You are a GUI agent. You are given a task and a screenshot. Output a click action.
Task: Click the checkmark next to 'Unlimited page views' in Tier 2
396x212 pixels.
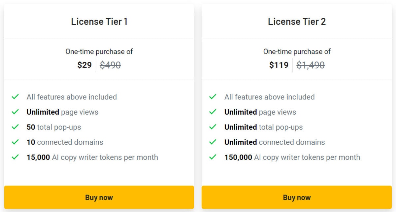click(213, 112)
